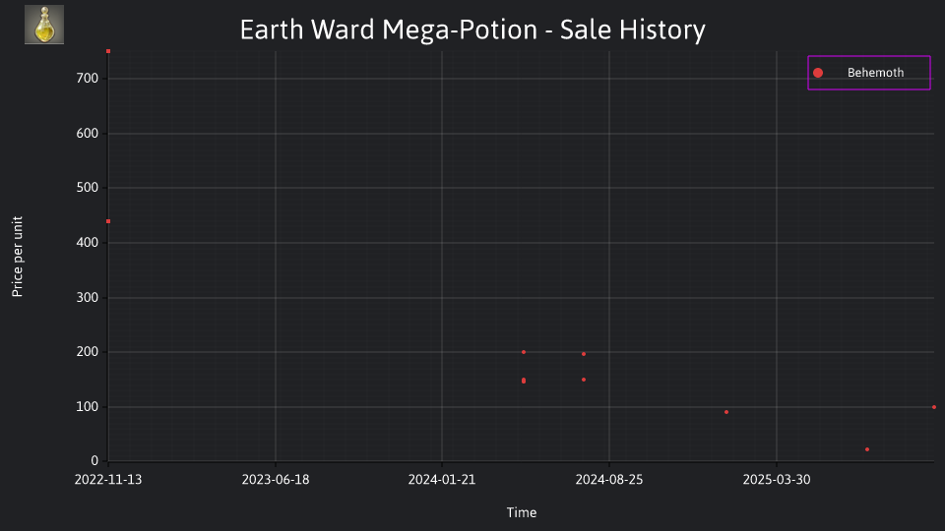Click the Price per unit axis title
The image size is (945, 531).
pos(18,257)
